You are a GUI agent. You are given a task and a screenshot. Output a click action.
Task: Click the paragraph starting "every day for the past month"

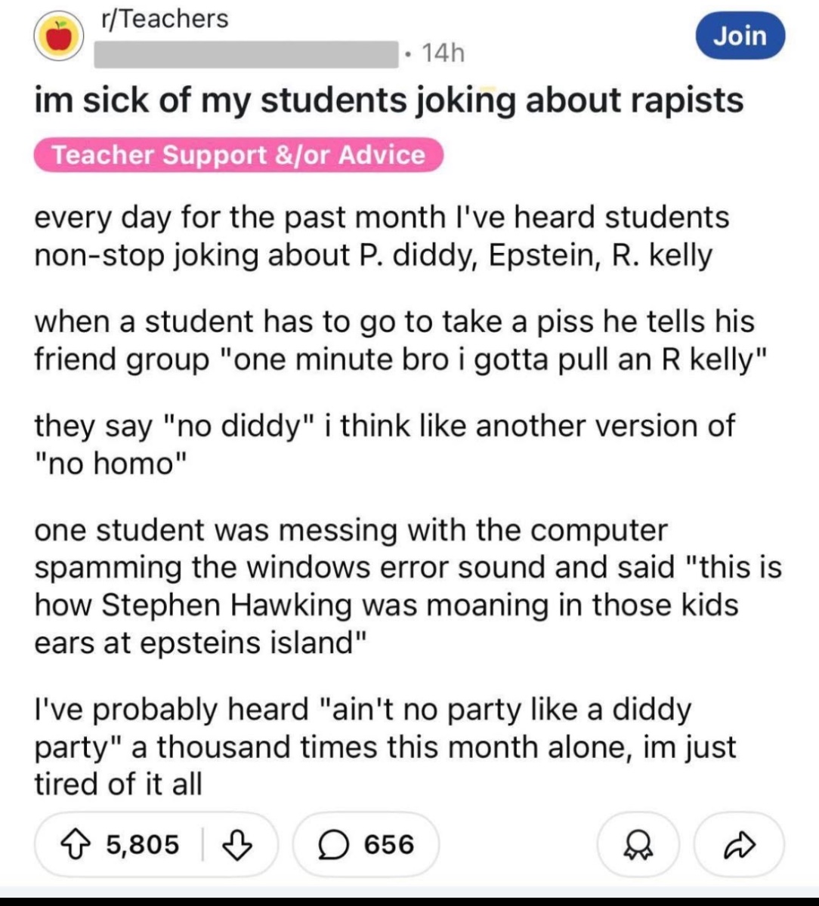382,236
